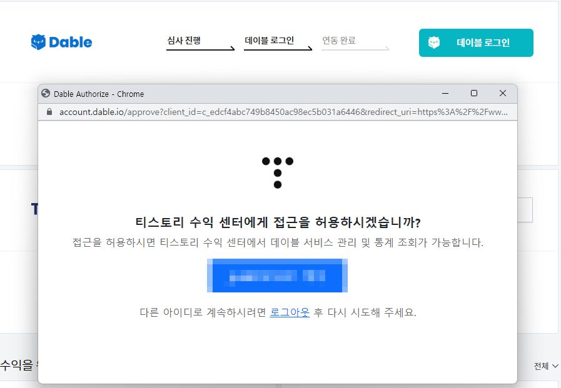Click the heading 티스토리 수익 센터에게 접근을 허용하시겠습니까?
Image resolution: width=561 pixels, height=388 pixels.
[x=278, y=222]
